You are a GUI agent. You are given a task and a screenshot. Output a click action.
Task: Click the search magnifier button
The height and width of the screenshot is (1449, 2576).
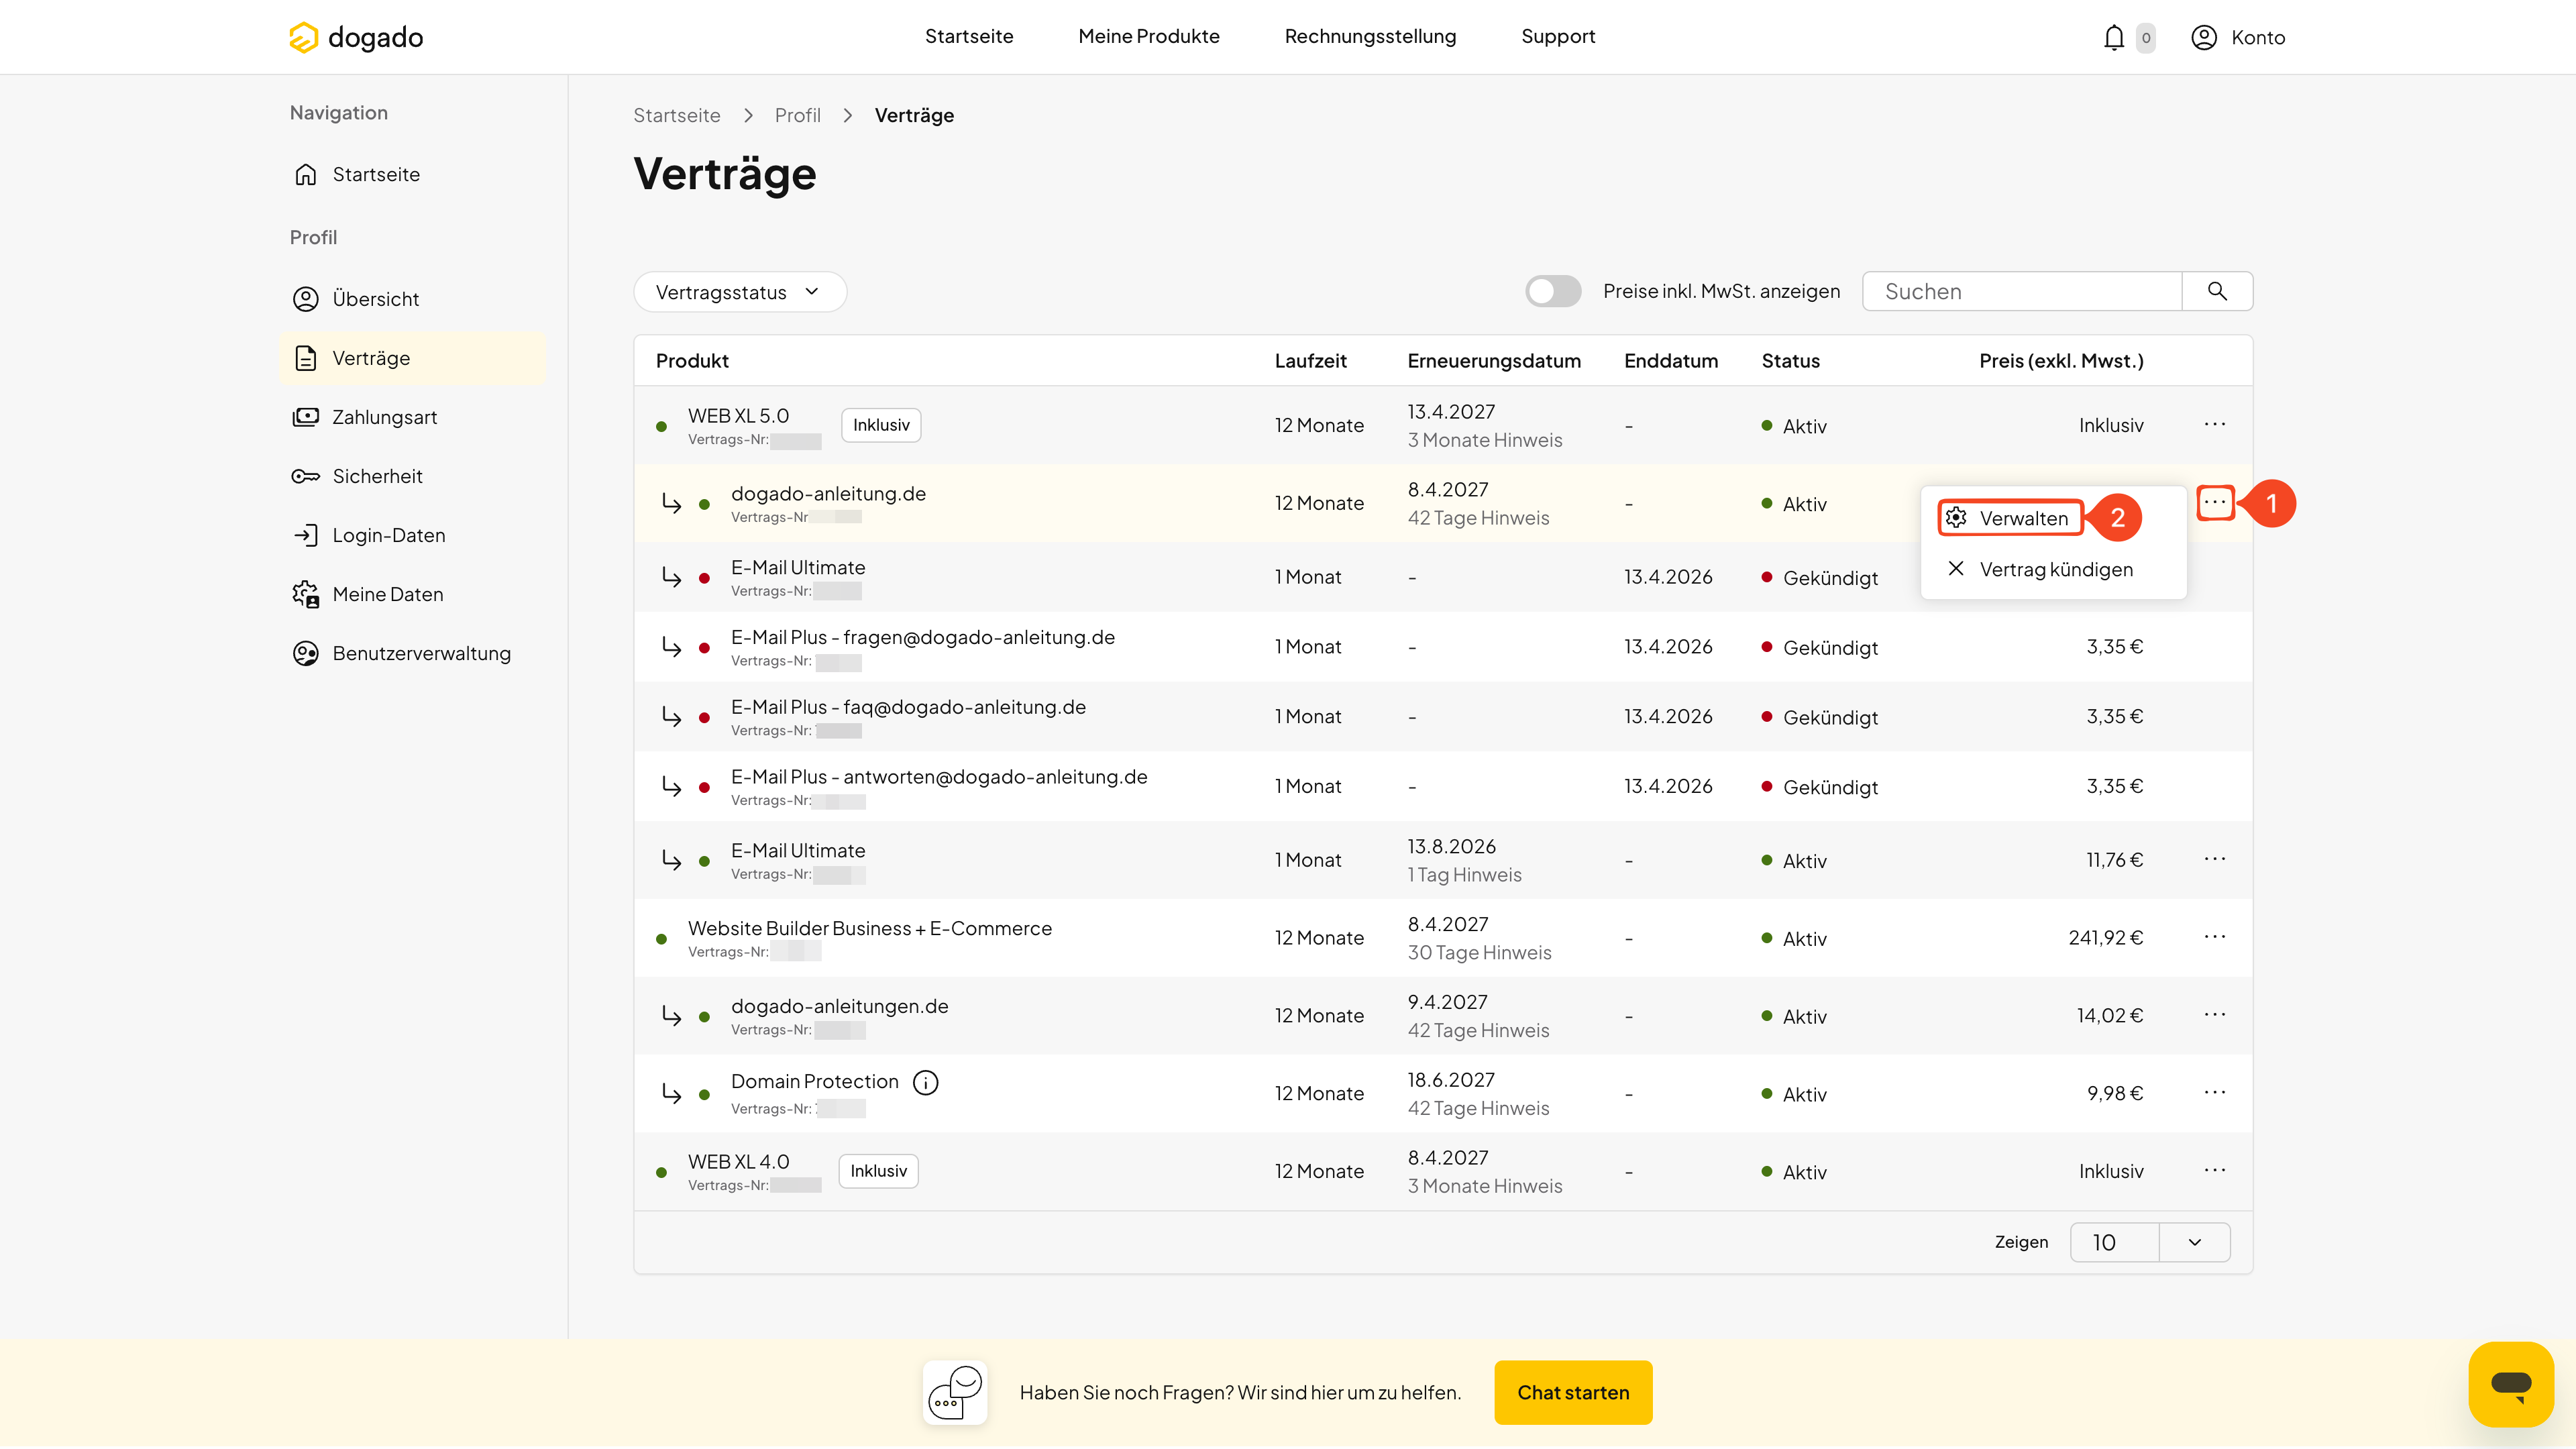[2217, 291]
